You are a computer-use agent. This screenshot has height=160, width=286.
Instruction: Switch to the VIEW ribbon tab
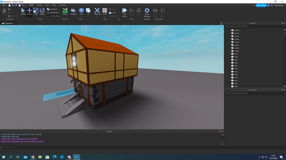click(x=54, y=5)
